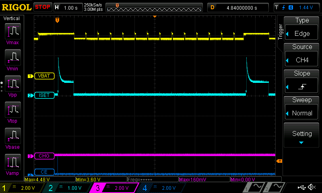Screen dimensions: 322x193
Task: Select the Vamp measurement icon
Action: pyautogui.click(x=13, y=162)
